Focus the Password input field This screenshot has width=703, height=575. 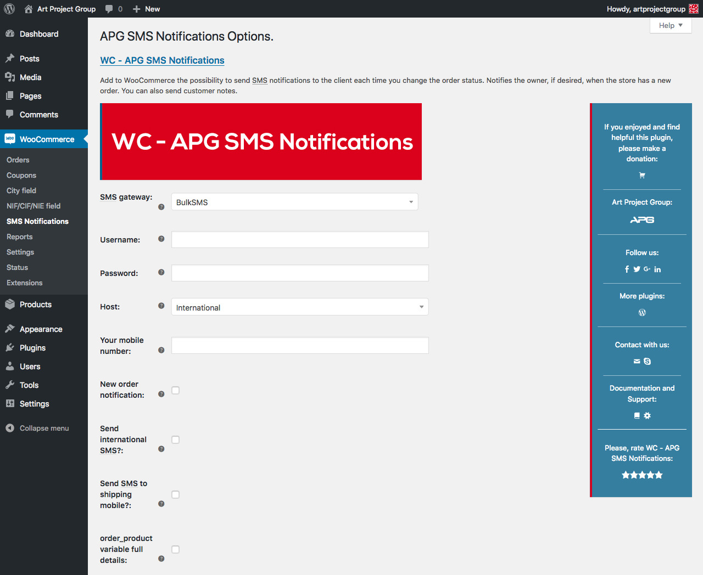300,273
